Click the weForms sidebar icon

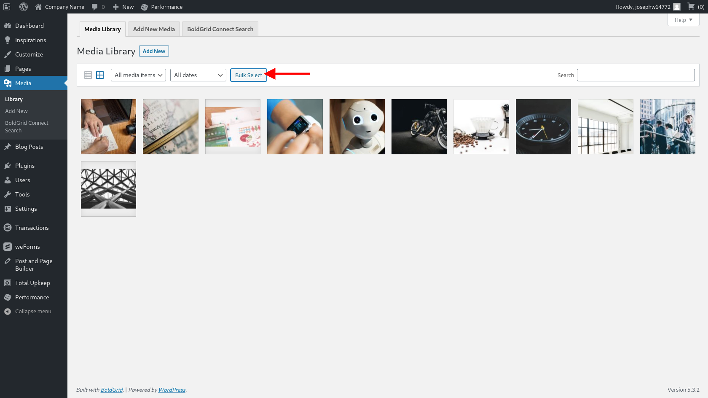point(8,246)
